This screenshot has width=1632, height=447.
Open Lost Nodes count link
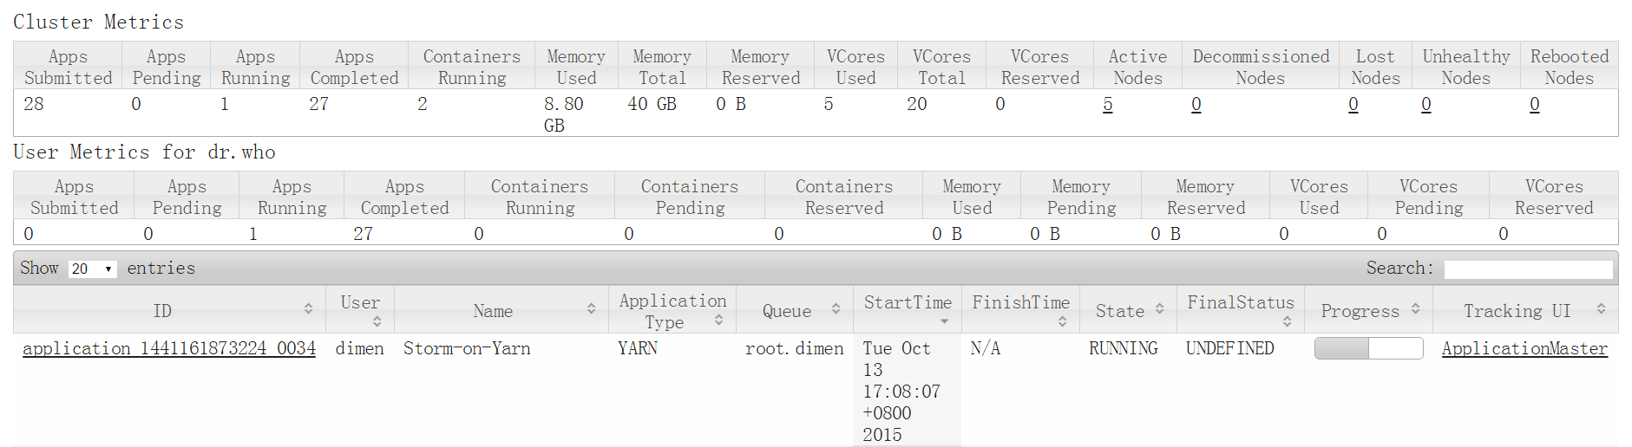tap(1353, 105)
